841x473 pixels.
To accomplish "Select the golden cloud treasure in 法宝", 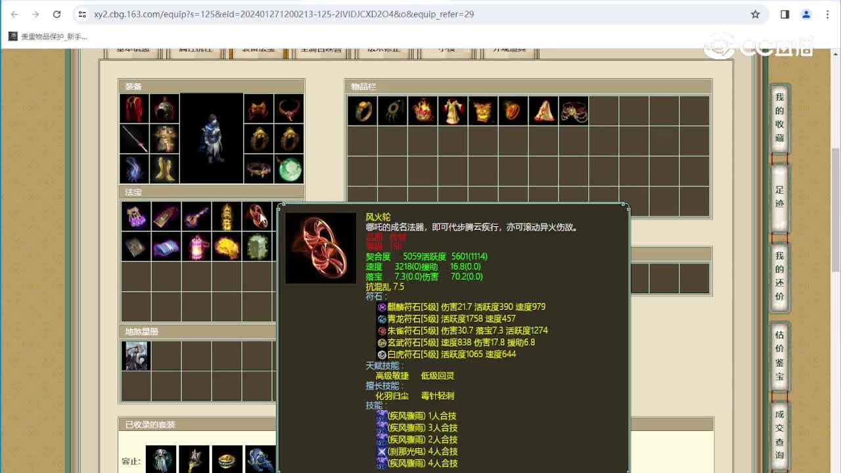I will pyautogui.click(x=227, y=246).
